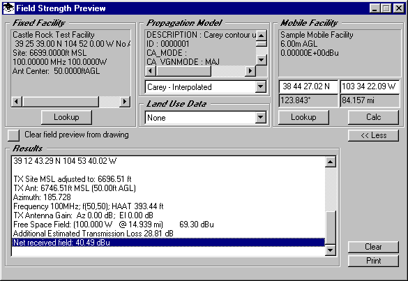Click Fixed Facility horizontal scroll left arrow
Viewport: 408px width, 281px height.
[x=17, y=101]
